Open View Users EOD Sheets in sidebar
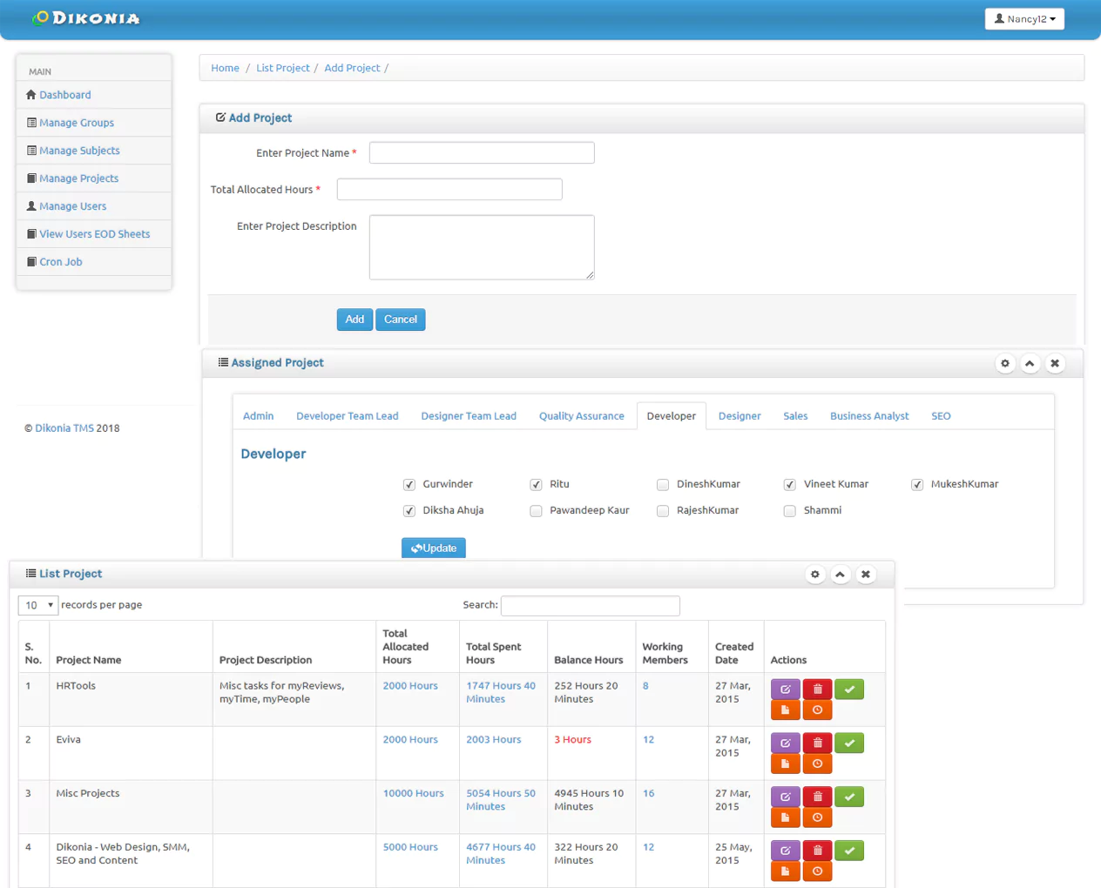The height and width of the screenshot is (888, 1101). tap(94, 234)
